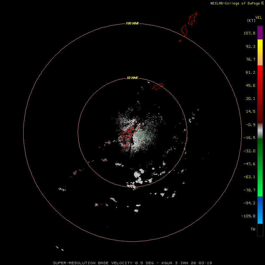Click the VEL legend title
This screenshot has width=265, height=265.
tap(259, 18)
